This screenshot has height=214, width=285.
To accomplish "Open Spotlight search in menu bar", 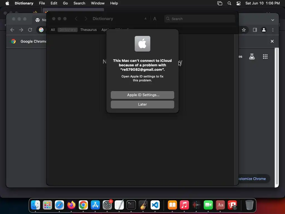I will pos(229,3).
